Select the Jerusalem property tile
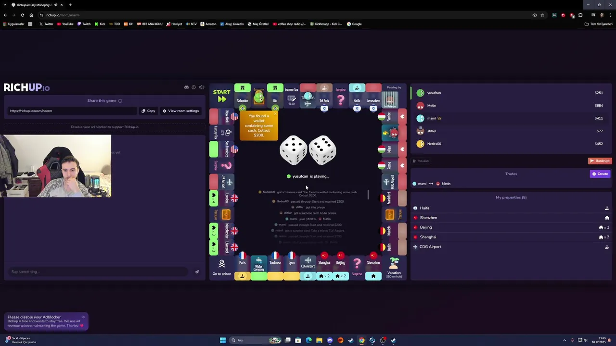Screen dimensions: 616x346 (373, 96)
